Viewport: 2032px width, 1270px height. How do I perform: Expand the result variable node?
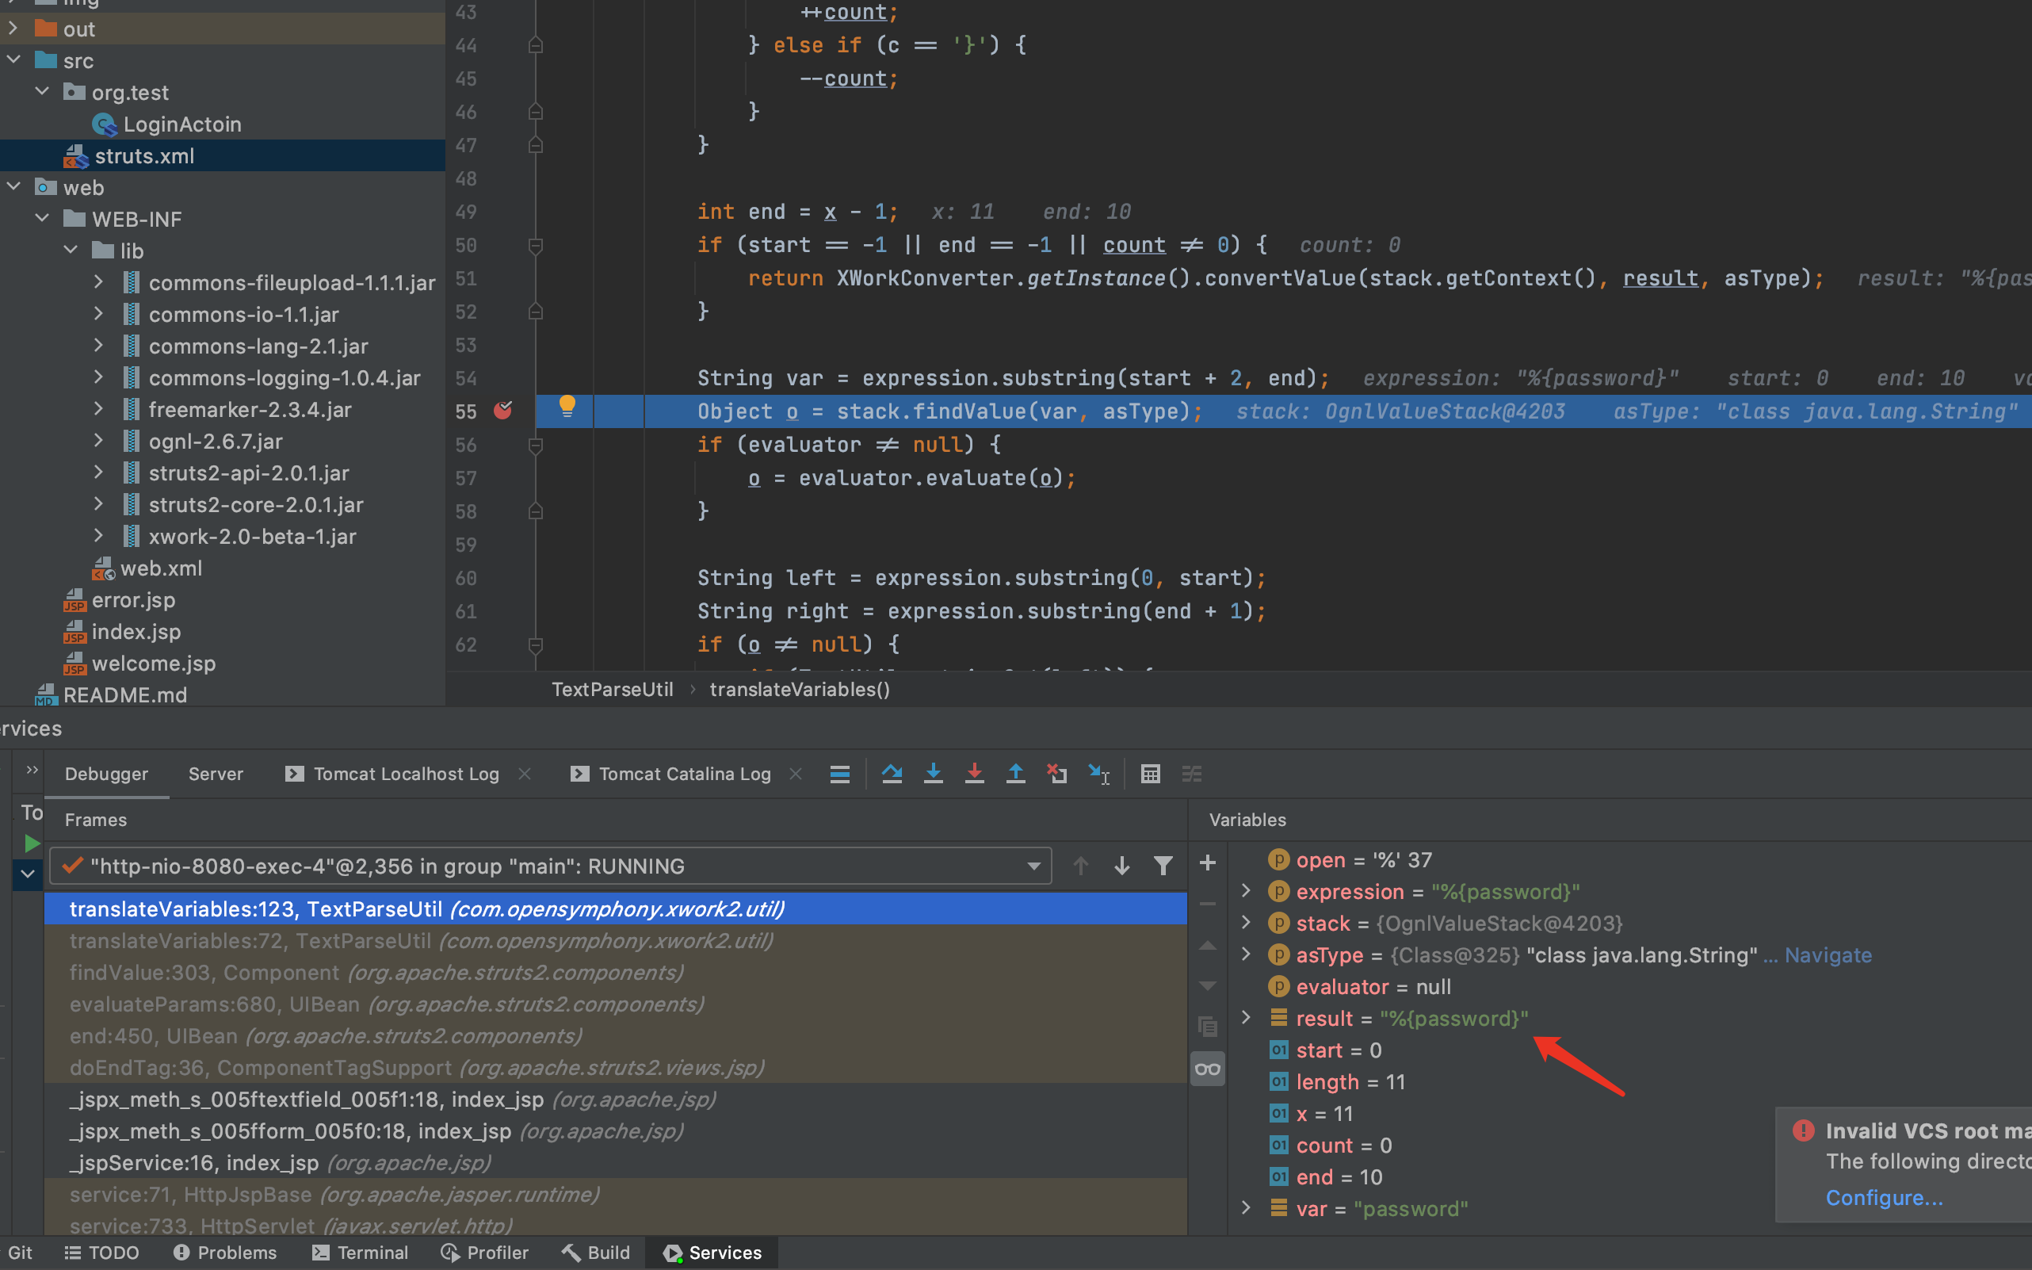click(x=1246, y=1018)
